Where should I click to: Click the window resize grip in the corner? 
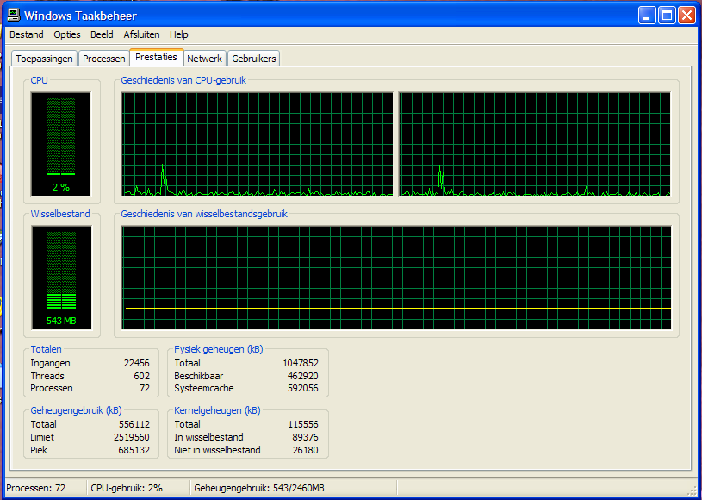pos(692,490)
